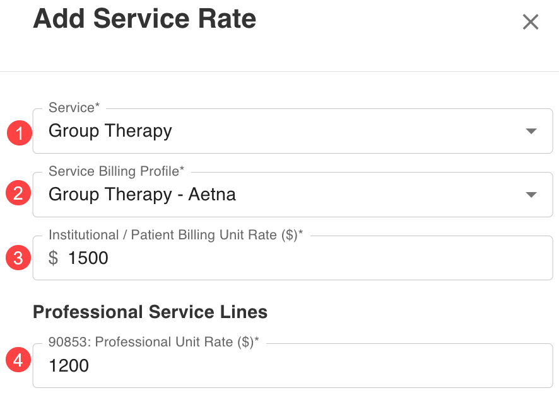Click empty space right of 1200 in rate field

tap(315, 365)
